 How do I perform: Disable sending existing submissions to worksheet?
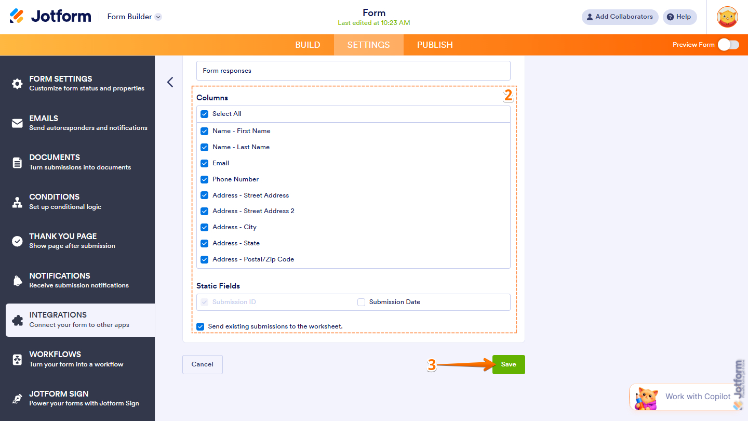[x=200, y=326]
